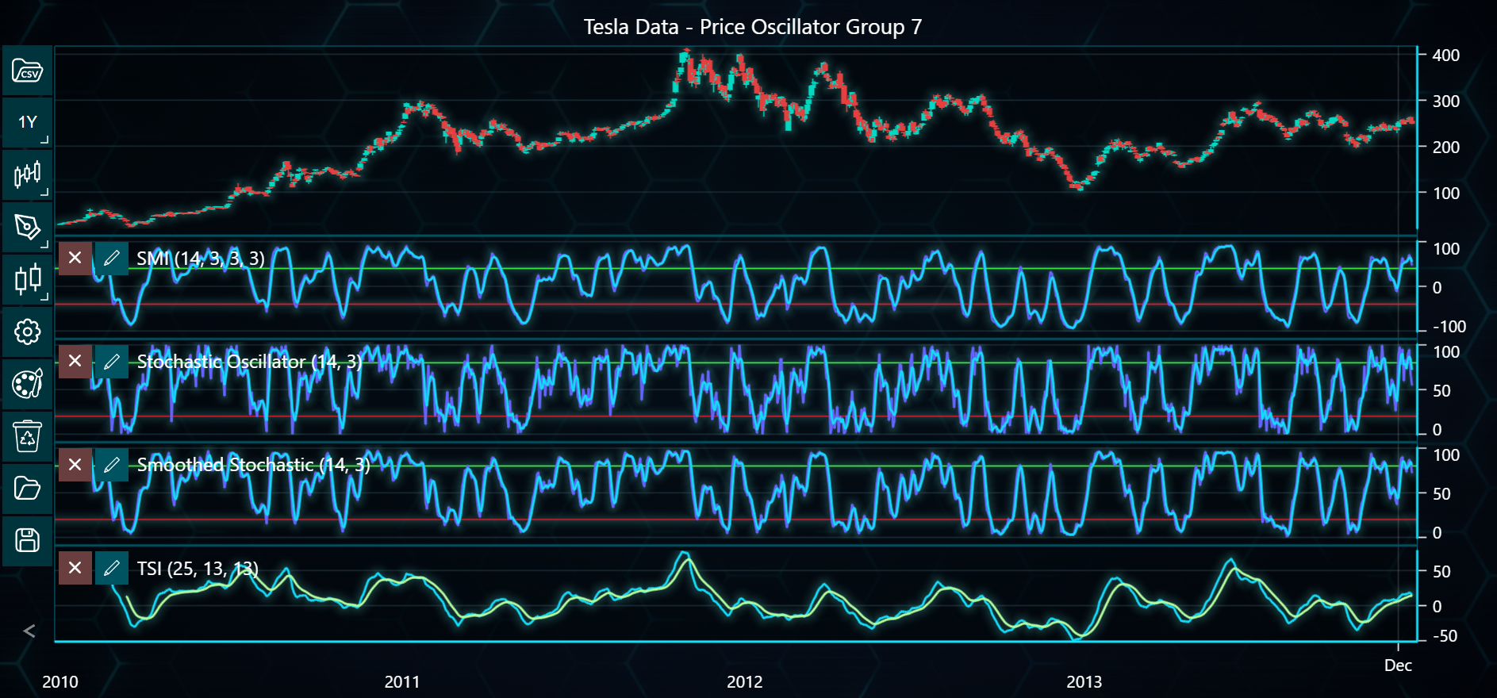Click the 2011 label on the time axis

pos(402,682)
